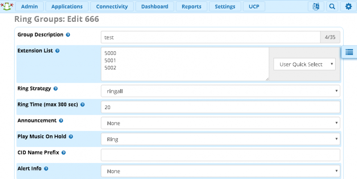Open the language selection icon
Image resolution: width=357 pixels, height=179 pixels.
[316, 6]
